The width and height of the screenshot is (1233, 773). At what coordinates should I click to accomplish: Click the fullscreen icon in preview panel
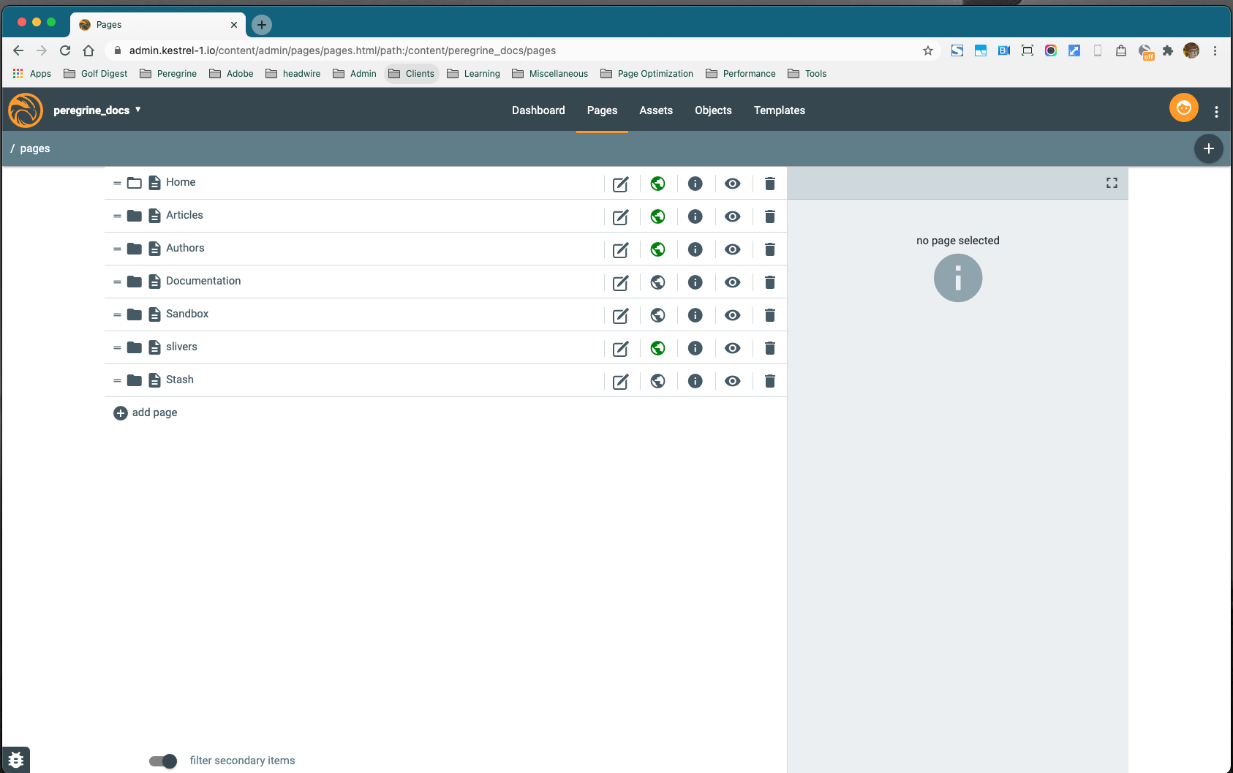pos(1112,183)
